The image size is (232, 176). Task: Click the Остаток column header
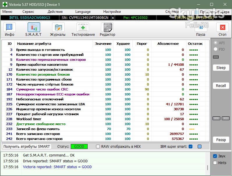pyautogui.click(x=195, y=44)
